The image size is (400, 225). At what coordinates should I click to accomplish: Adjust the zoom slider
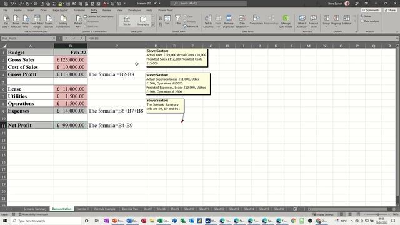pos(378,214)
